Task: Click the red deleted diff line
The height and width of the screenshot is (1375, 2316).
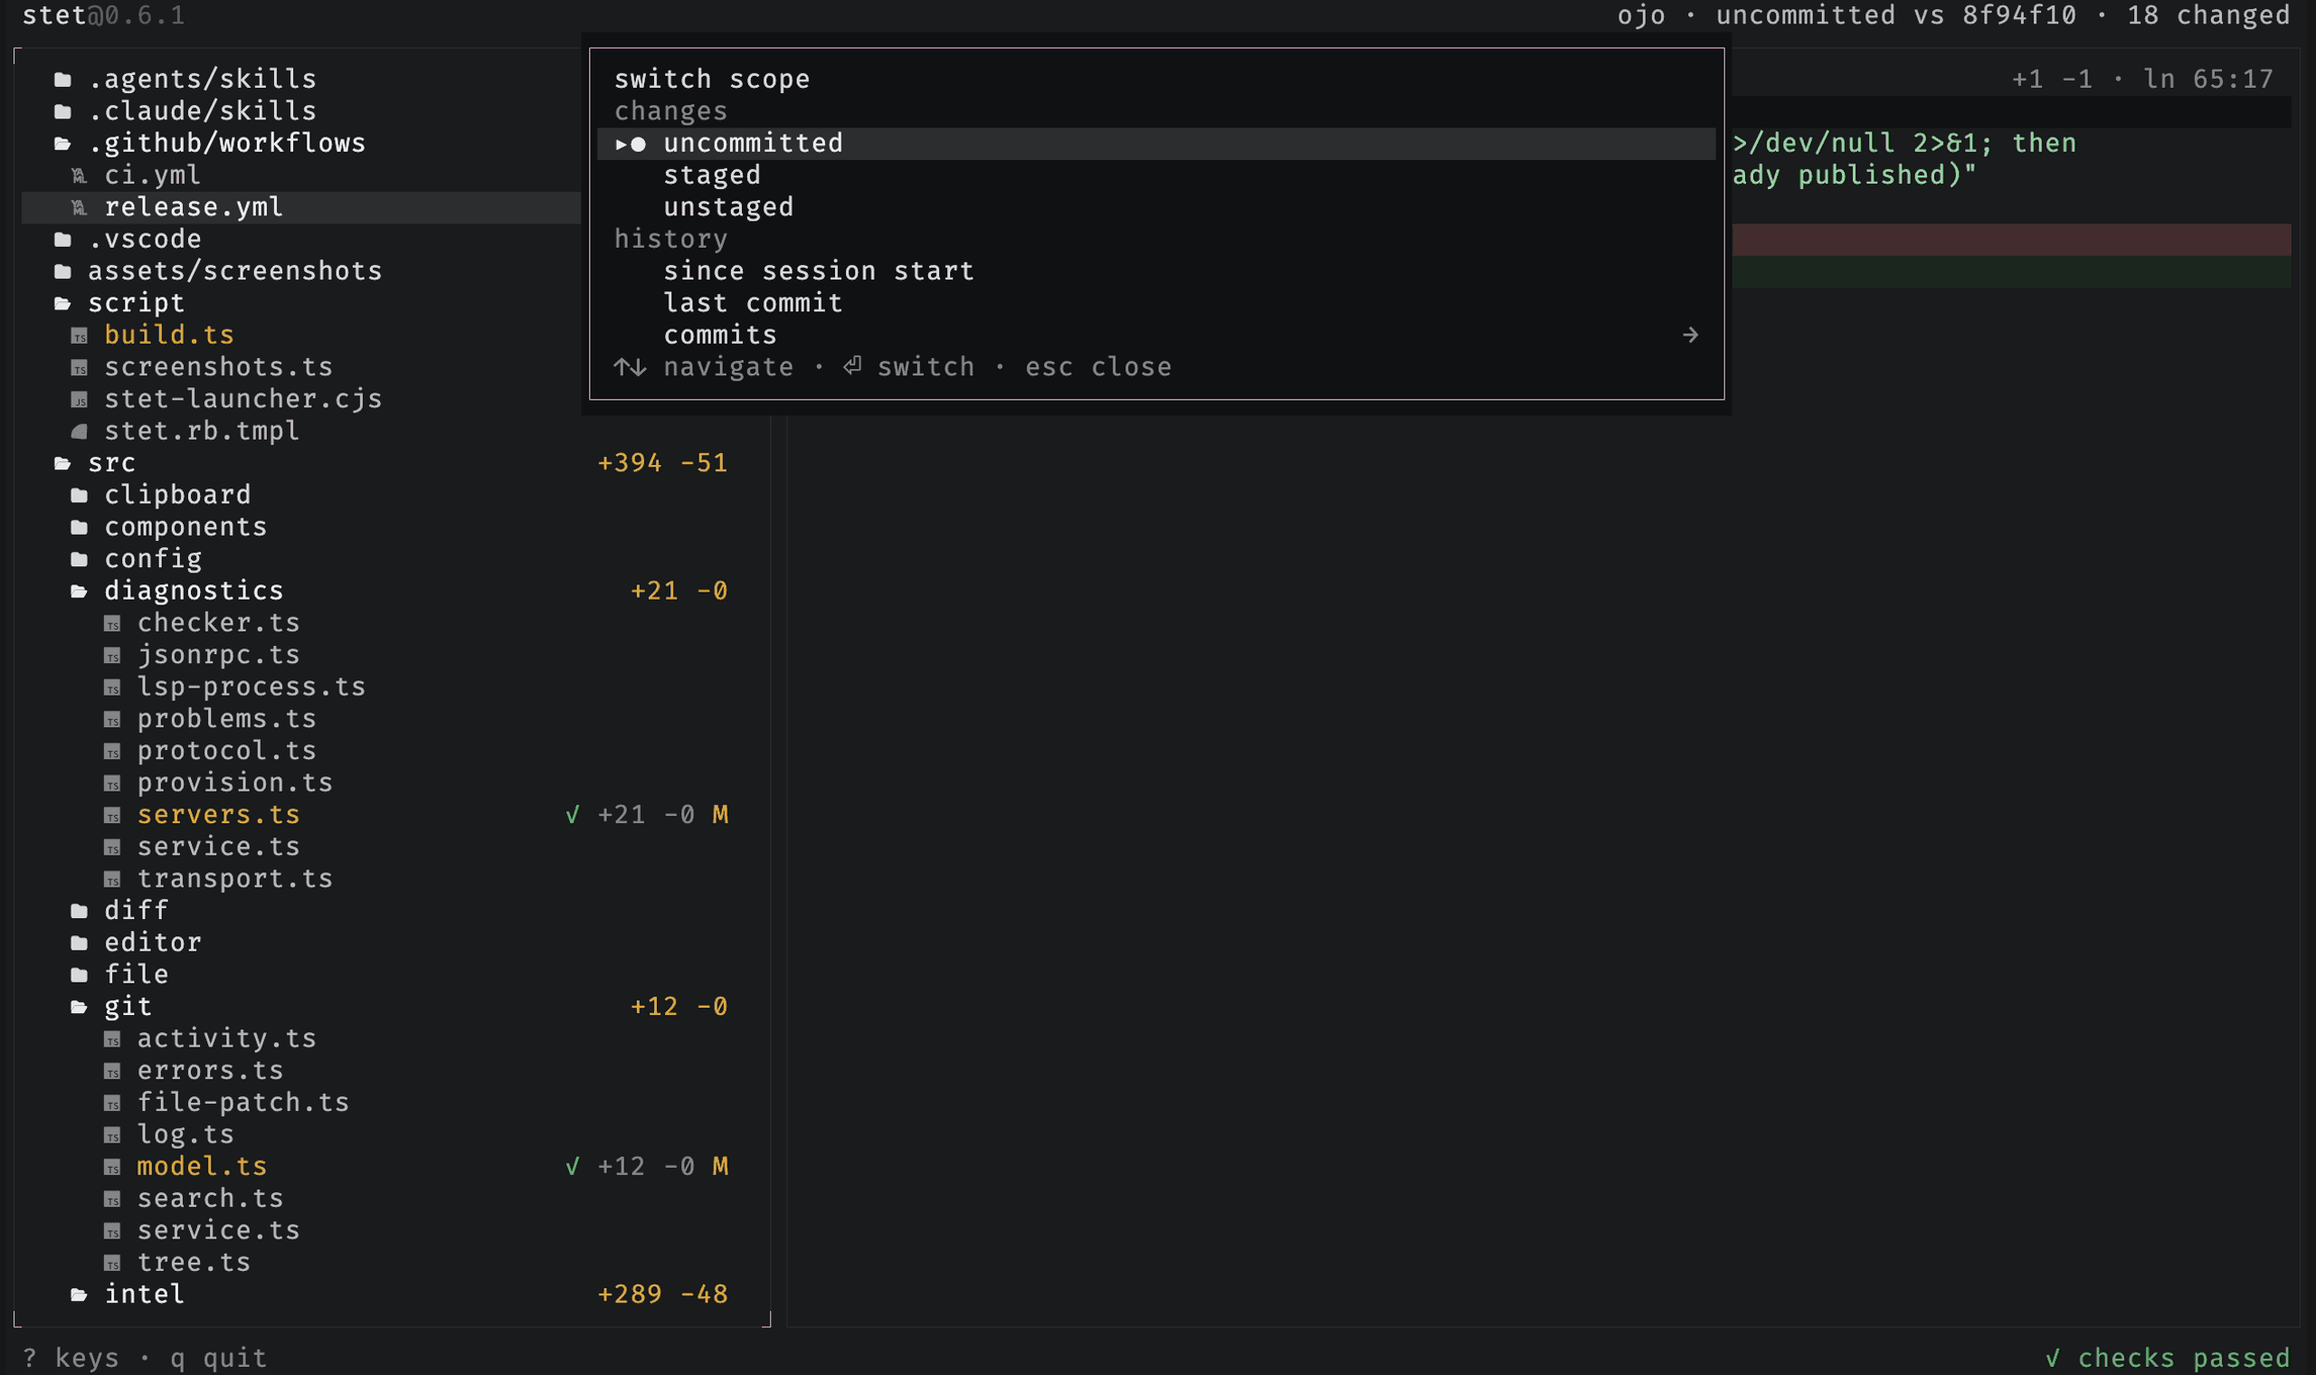Action: point(2011,240)
